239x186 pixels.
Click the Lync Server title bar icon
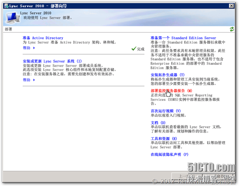coord(6,6)
